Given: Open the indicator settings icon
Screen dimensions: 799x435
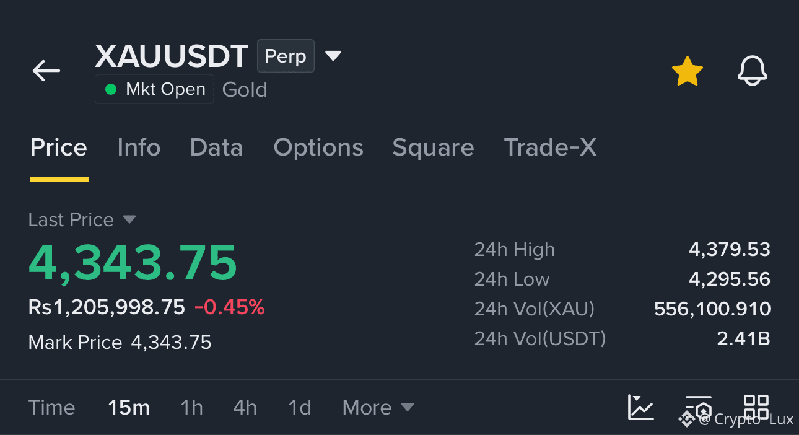Looking at the screenshot, I should [699, 407].
